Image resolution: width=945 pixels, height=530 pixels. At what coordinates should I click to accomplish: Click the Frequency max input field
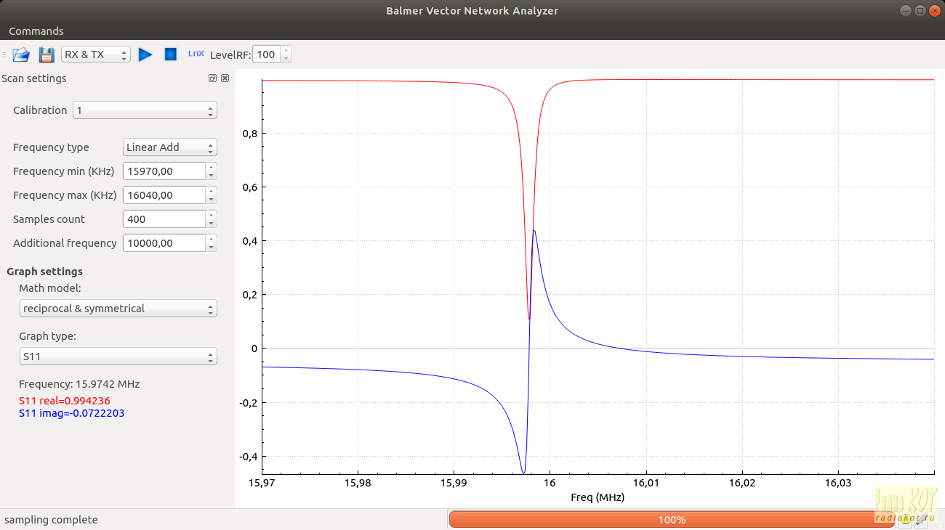[x=164, y=195]
